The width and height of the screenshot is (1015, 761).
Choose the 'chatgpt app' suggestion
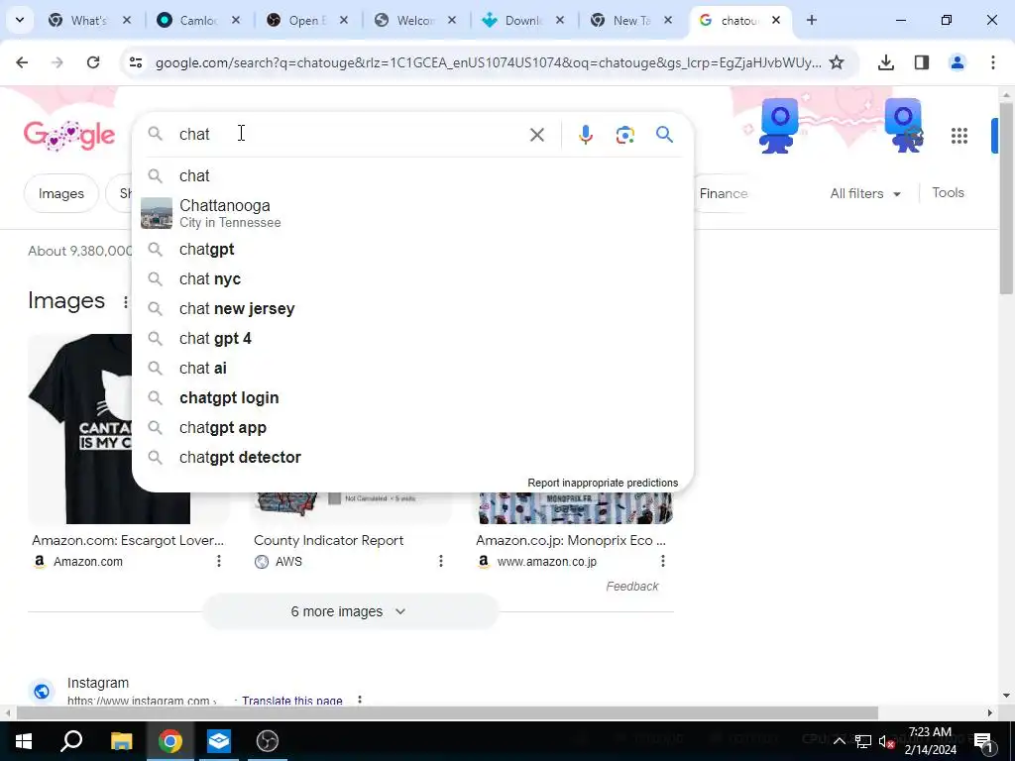pyautogui.click(x=412, y=428)
